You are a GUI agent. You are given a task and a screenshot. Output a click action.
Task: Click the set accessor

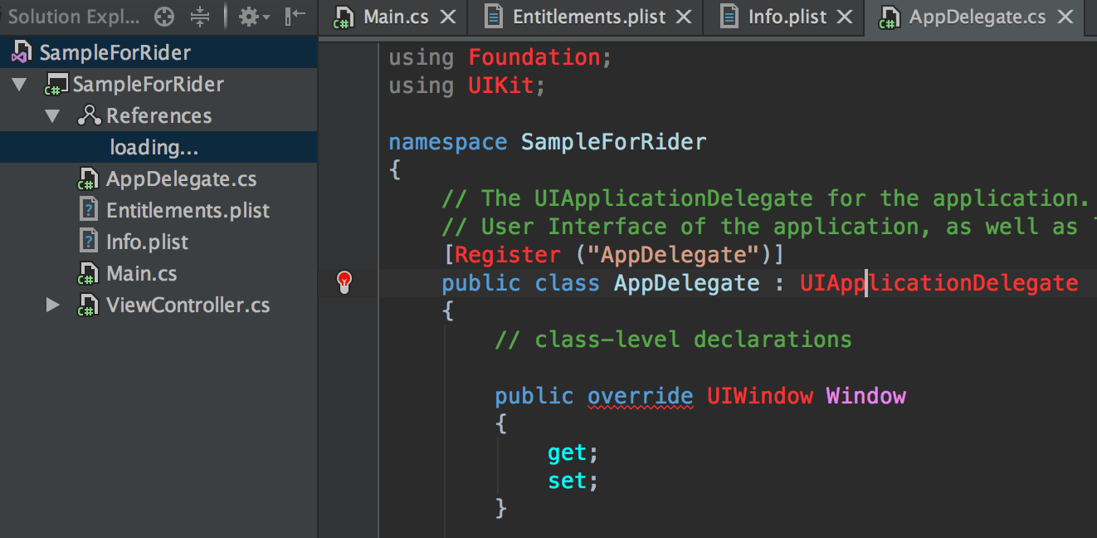pyautogui.click(x=568, y=481)
